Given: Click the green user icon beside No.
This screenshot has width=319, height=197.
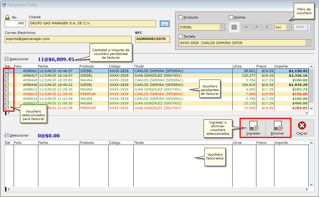Looking at the screenshot, I should click(x=8, y=17).
